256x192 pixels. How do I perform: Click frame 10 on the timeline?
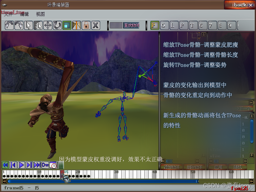(x=39, y=174)
